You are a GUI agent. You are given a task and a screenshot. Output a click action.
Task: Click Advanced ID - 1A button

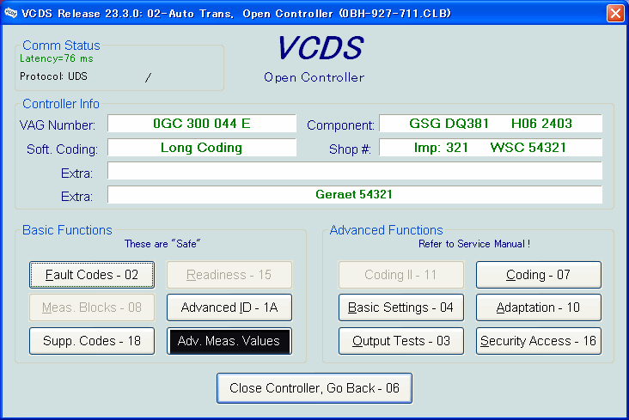coord(229,307)
